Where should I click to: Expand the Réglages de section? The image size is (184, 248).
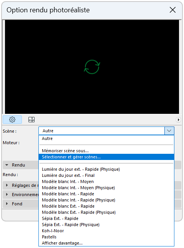pyautogui.click(x=7, y=185)
